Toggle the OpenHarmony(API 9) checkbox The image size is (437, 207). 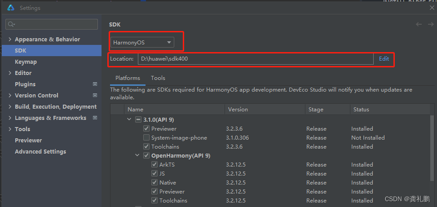pyautogui.click(x=146, y=155)
